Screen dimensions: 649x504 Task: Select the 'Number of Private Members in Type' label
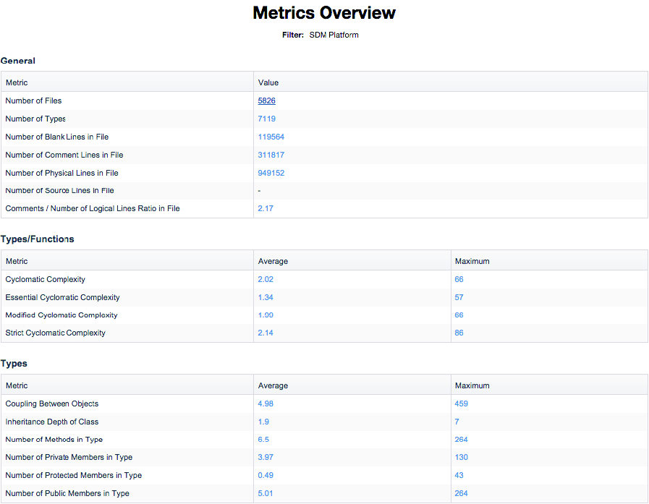tap(69, 457)
